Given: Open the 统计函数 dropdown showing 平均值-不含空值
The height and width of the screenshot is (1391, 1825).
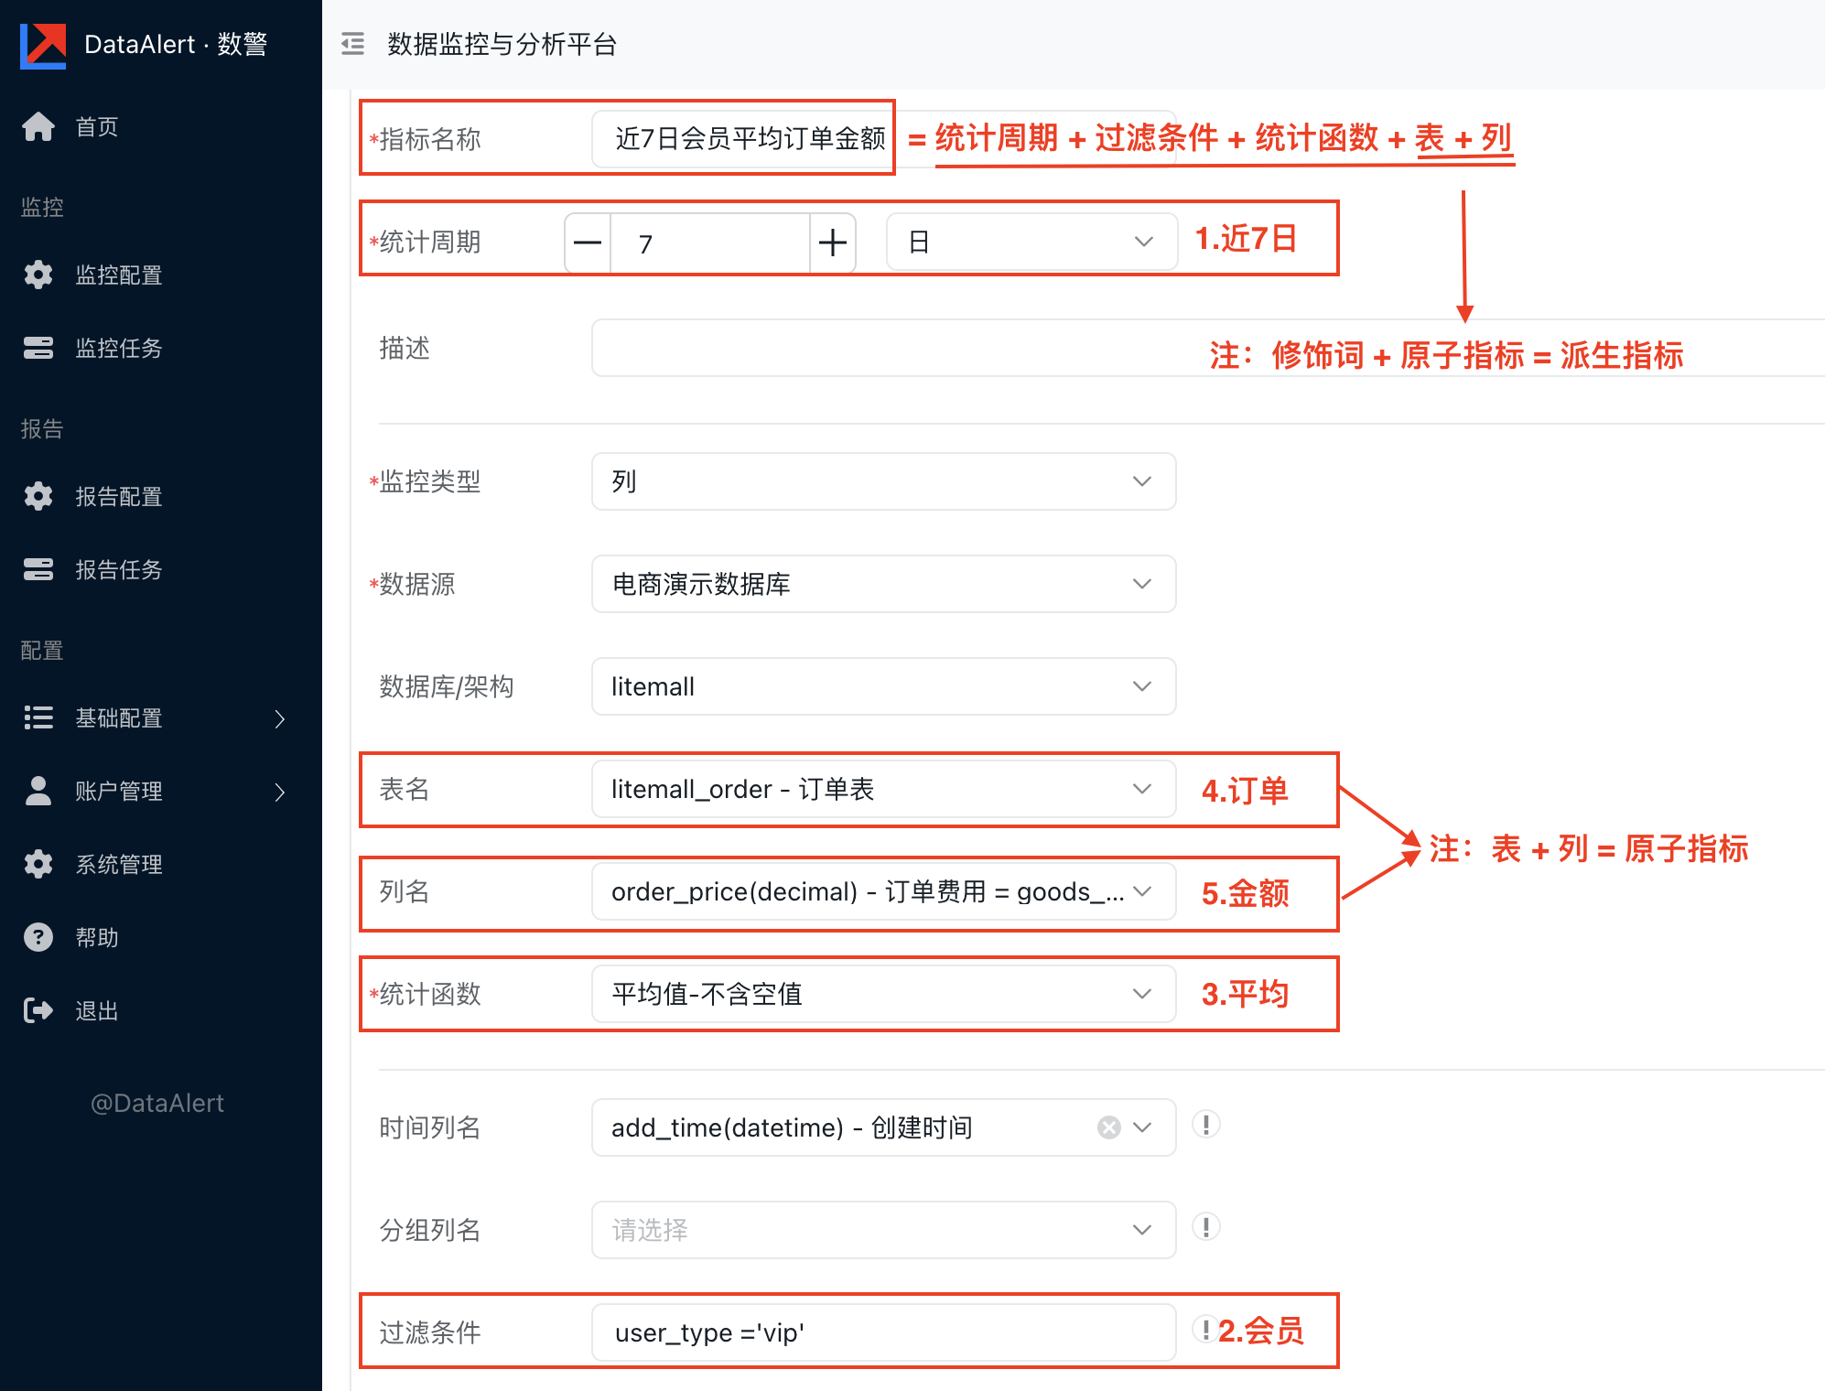Looking at the screenshot, I should click(x=883, y=994).
